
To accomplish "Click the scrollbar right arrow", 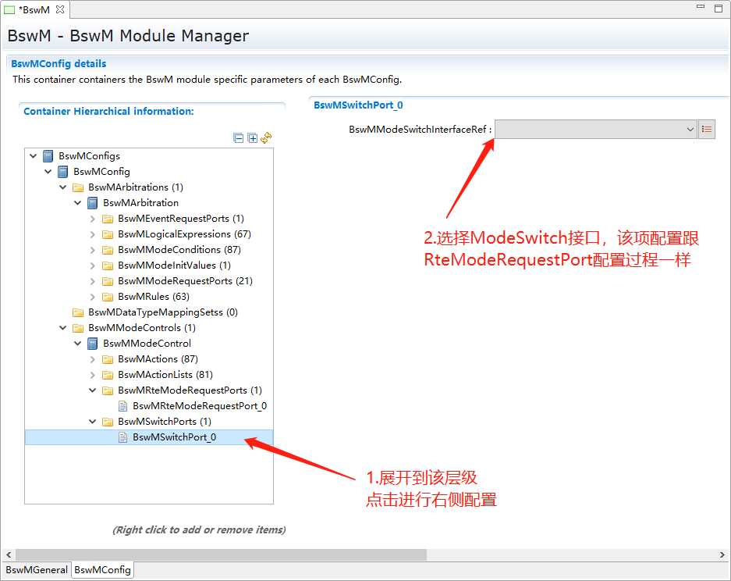I will (722, 554).
